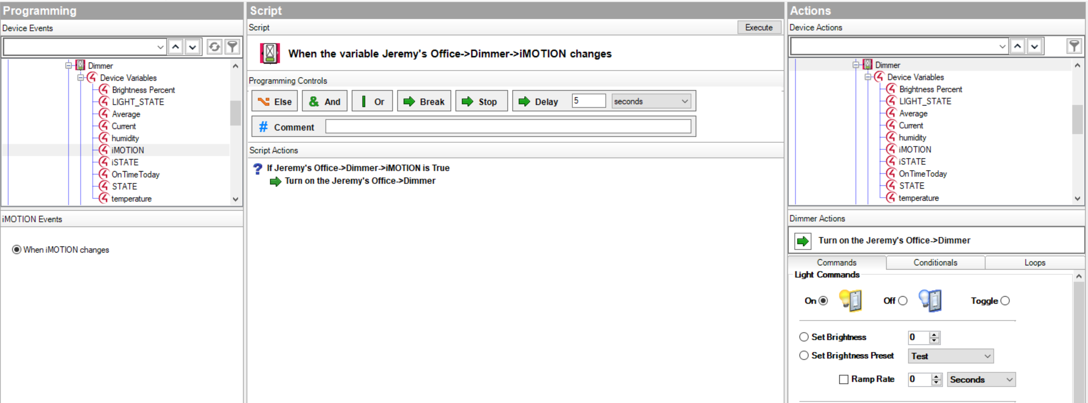Click the Device Events tree scrollbar thumb

[235, 113]
